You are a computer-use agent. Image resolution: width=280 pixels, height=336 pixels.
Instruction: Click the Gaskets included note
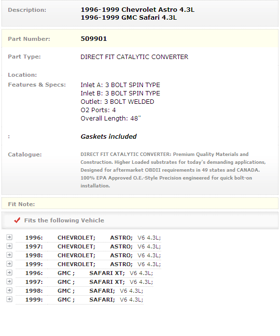coord(109,136)
